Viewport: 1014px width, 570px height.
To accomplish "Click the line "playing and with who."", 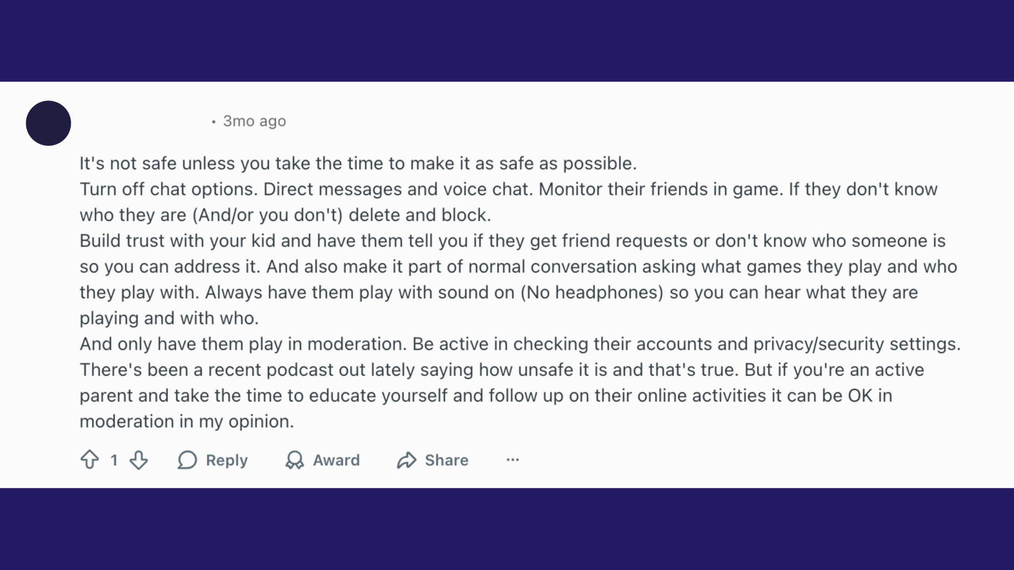I will point(169,318).
